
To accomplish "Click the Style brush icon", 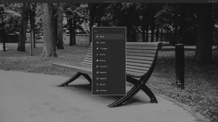I will [x=97, y=55].
